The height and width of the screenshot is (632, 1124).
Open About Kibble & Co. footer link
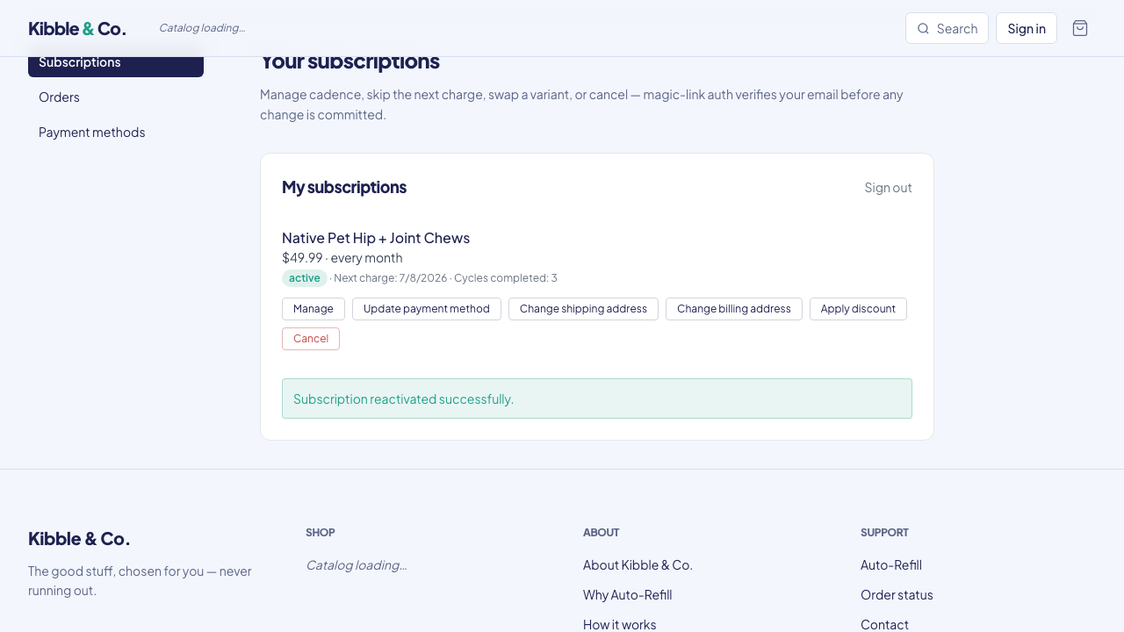click(638, 565)
